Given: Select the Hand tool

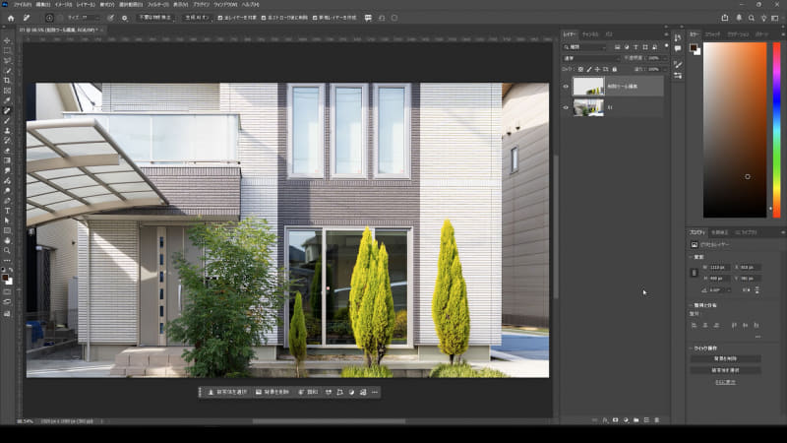Looking at the screenshot, I should 7,241.
